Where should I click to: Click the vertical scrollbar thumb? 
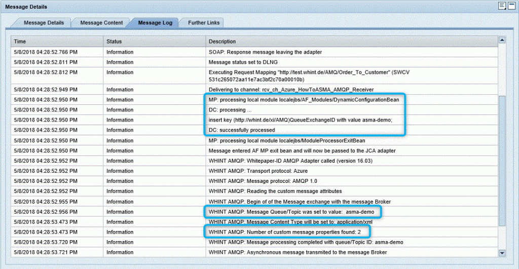click(x=502, y=161)
